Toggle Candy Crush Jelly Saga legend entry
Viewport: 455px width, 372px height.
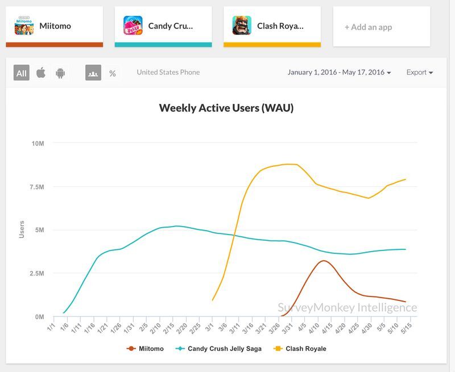pos(218,349)
